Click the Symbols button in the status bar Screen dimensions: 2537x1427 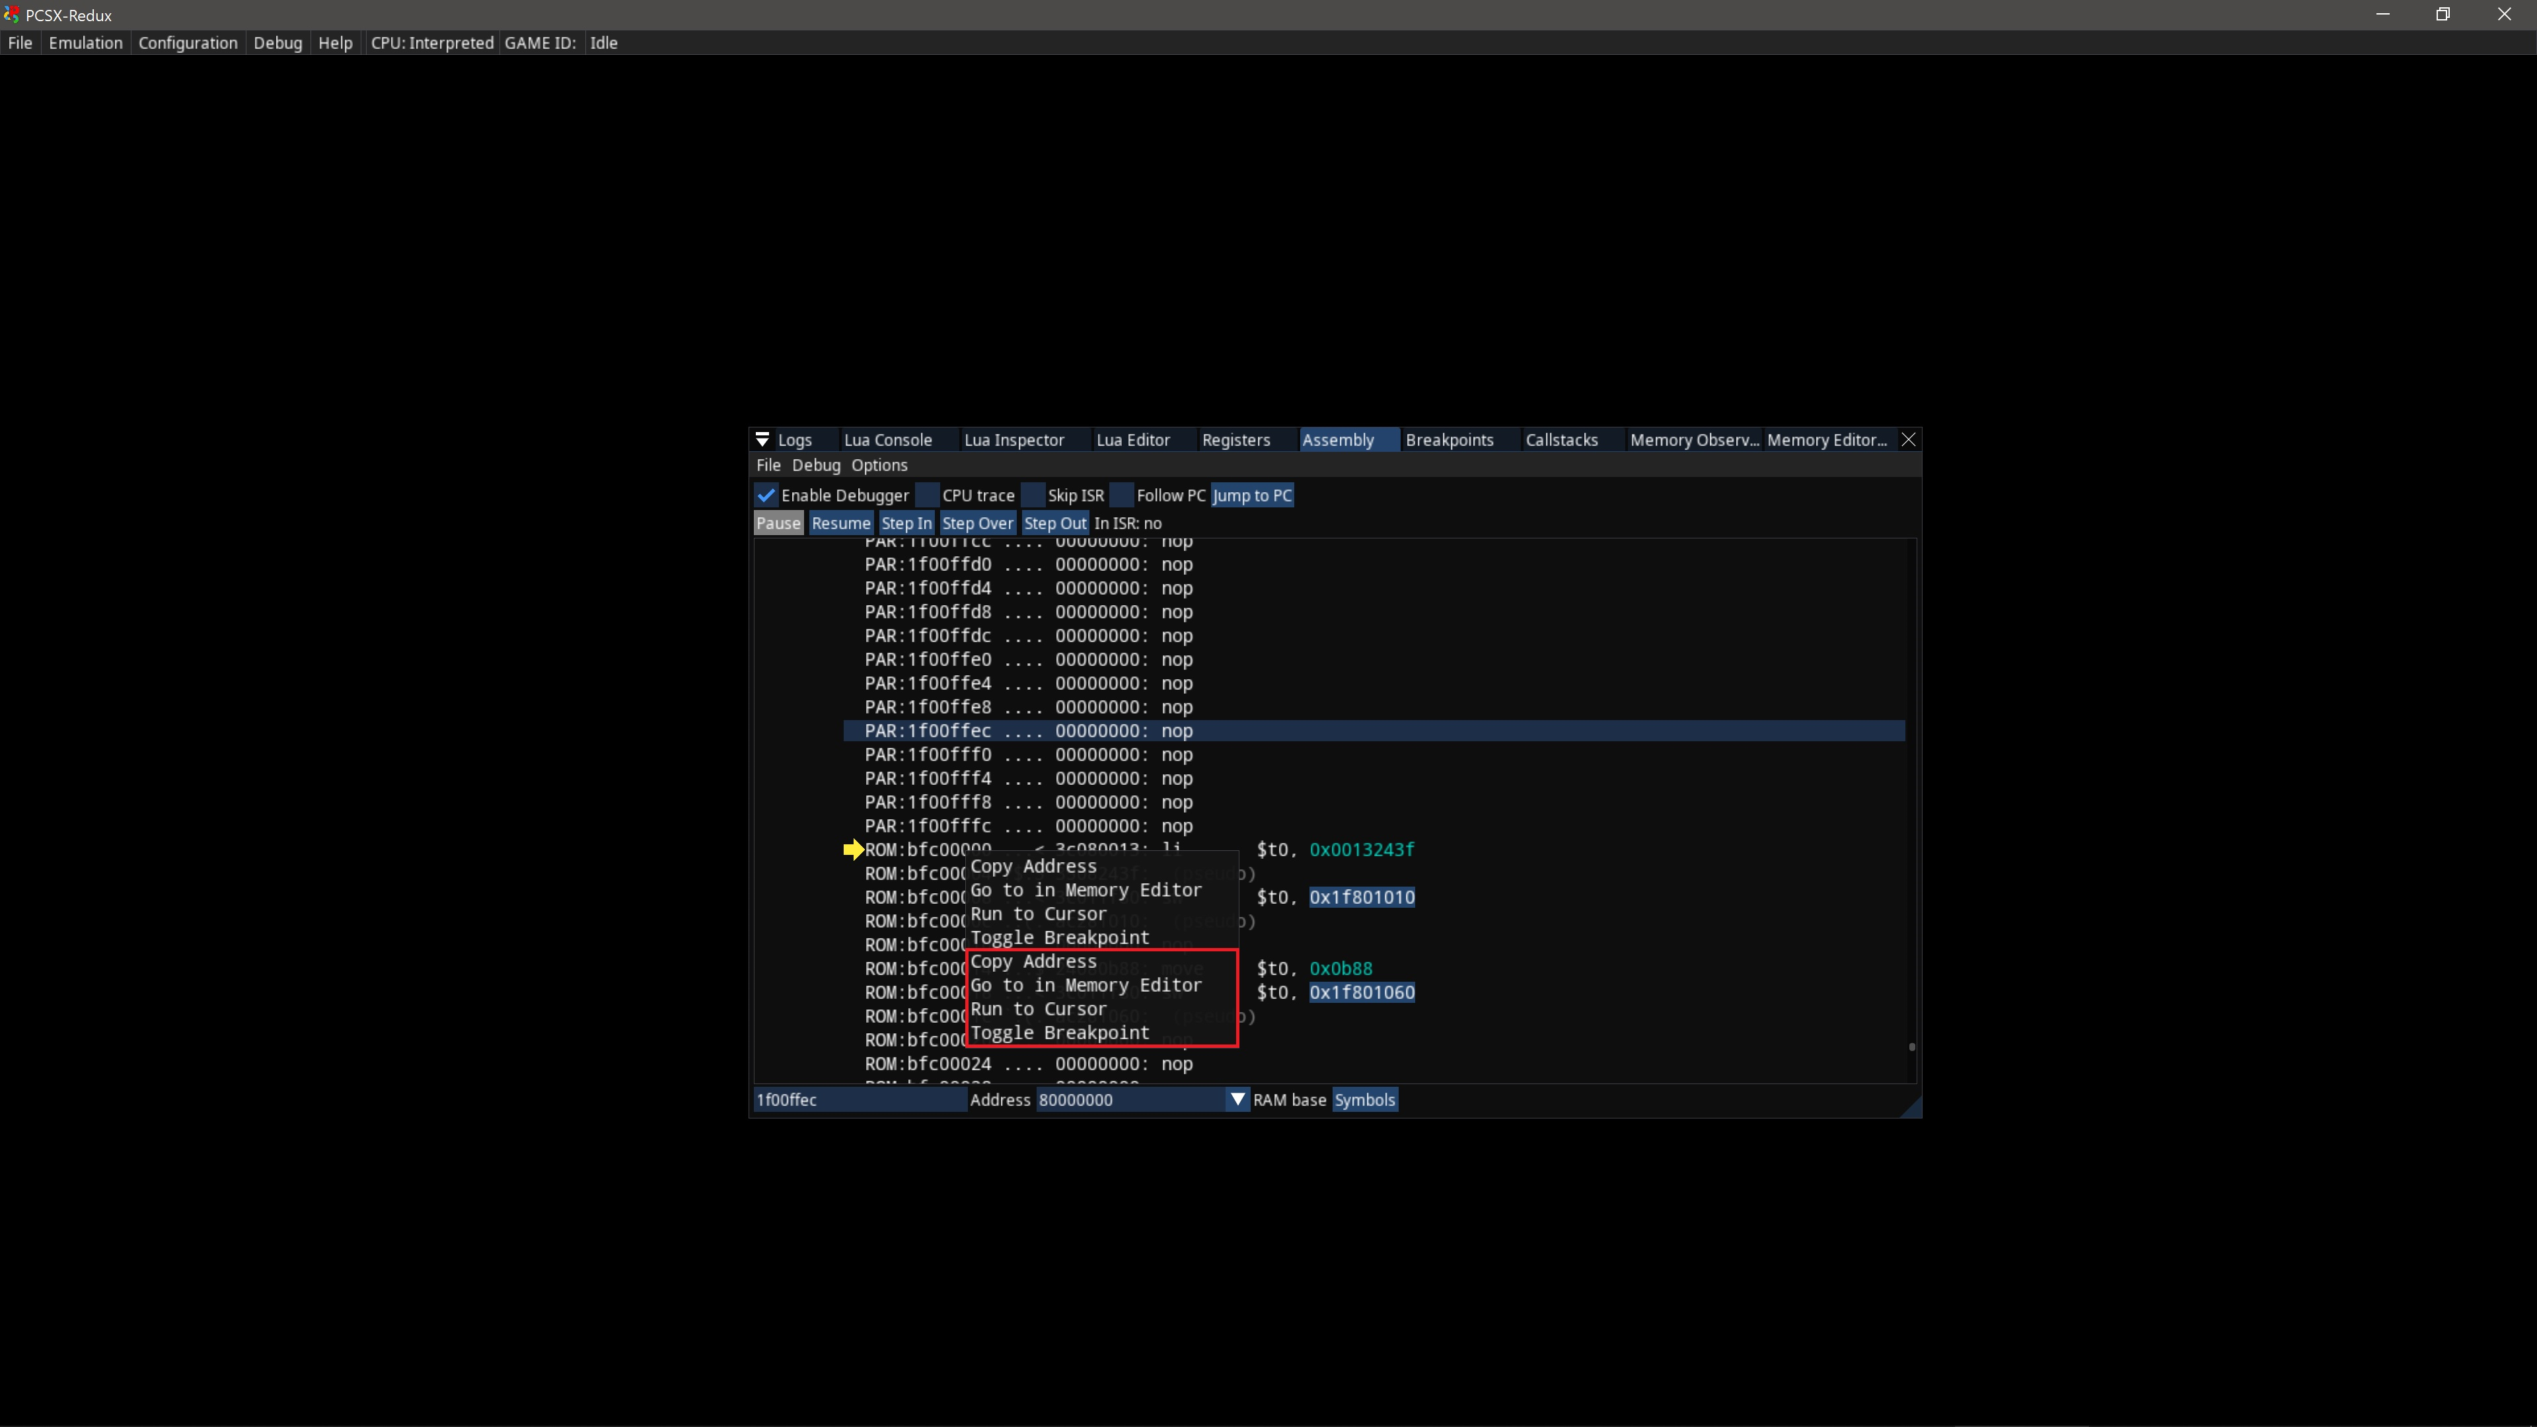1365,1099
